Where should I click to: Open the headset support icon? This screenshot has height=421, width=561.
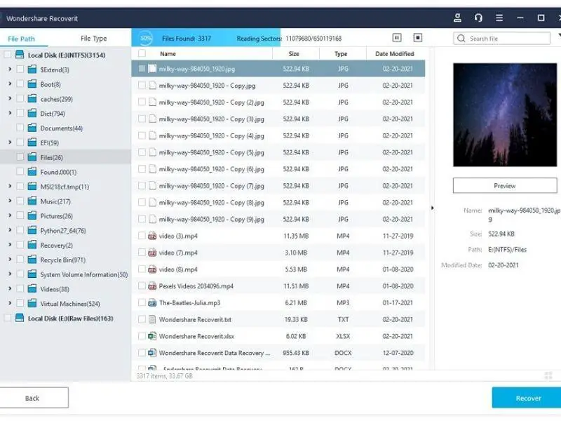tap(478, 18)
